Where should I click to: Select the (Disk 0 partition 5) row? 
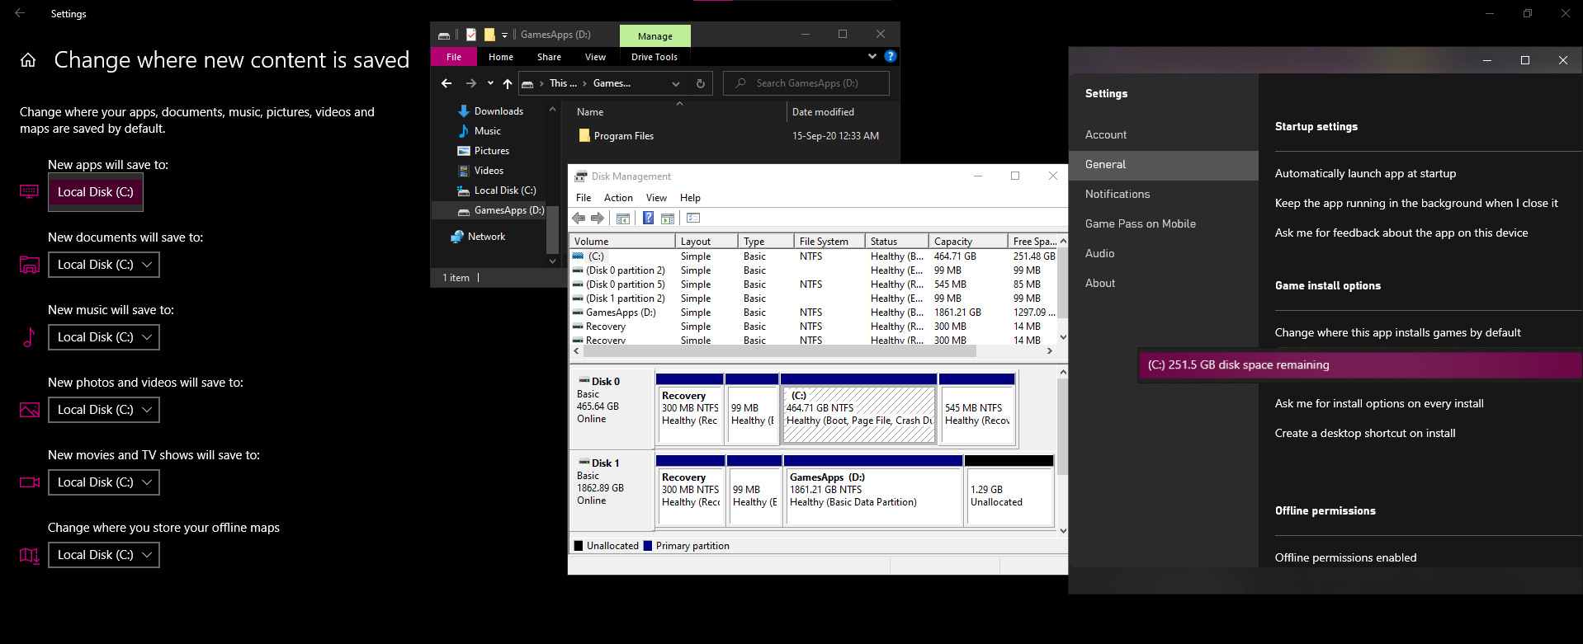click(813, 284)
